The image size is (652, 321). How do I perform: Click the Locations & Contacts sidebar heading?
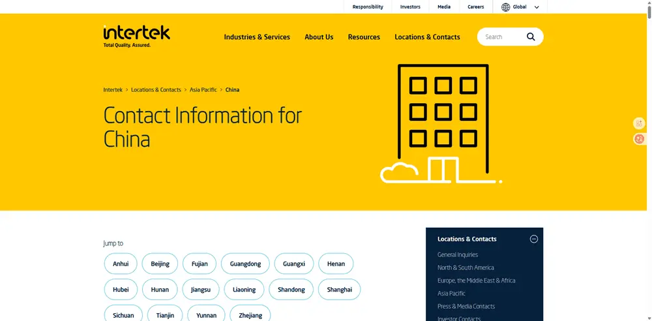tap(467, 239)
